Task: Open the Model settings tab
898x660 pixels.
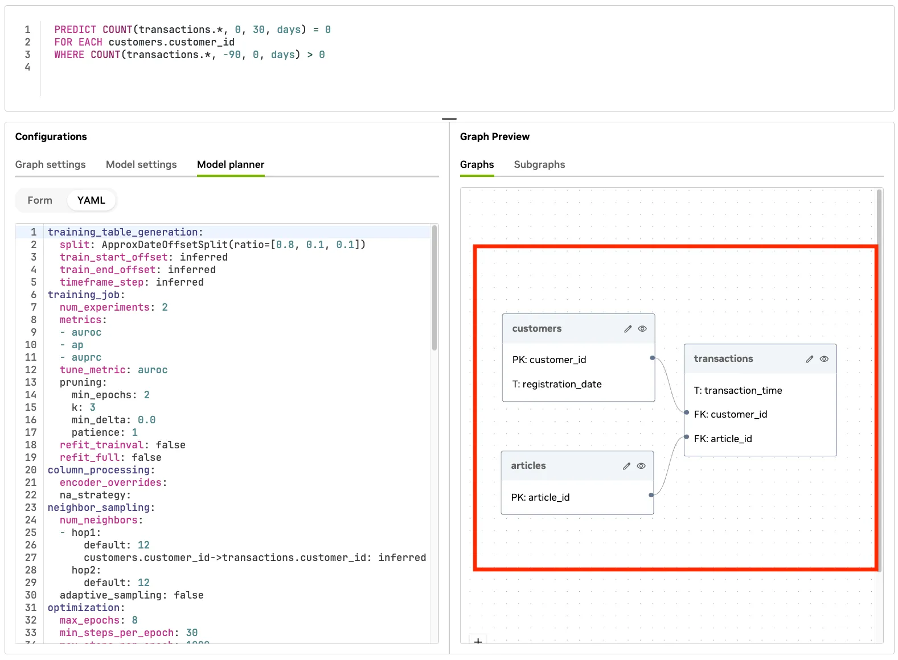Action: click(x=141, y=164)
